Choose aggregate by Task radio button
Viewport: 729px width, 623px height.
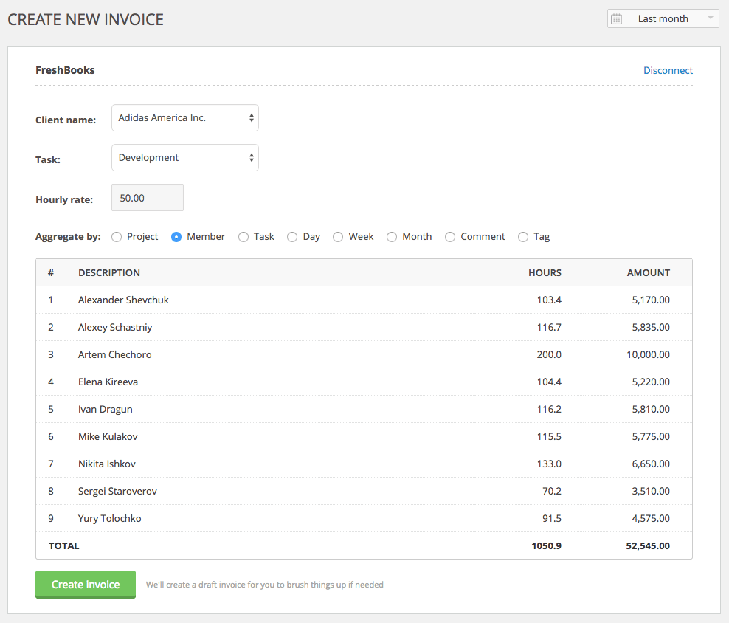pos(243,237)
